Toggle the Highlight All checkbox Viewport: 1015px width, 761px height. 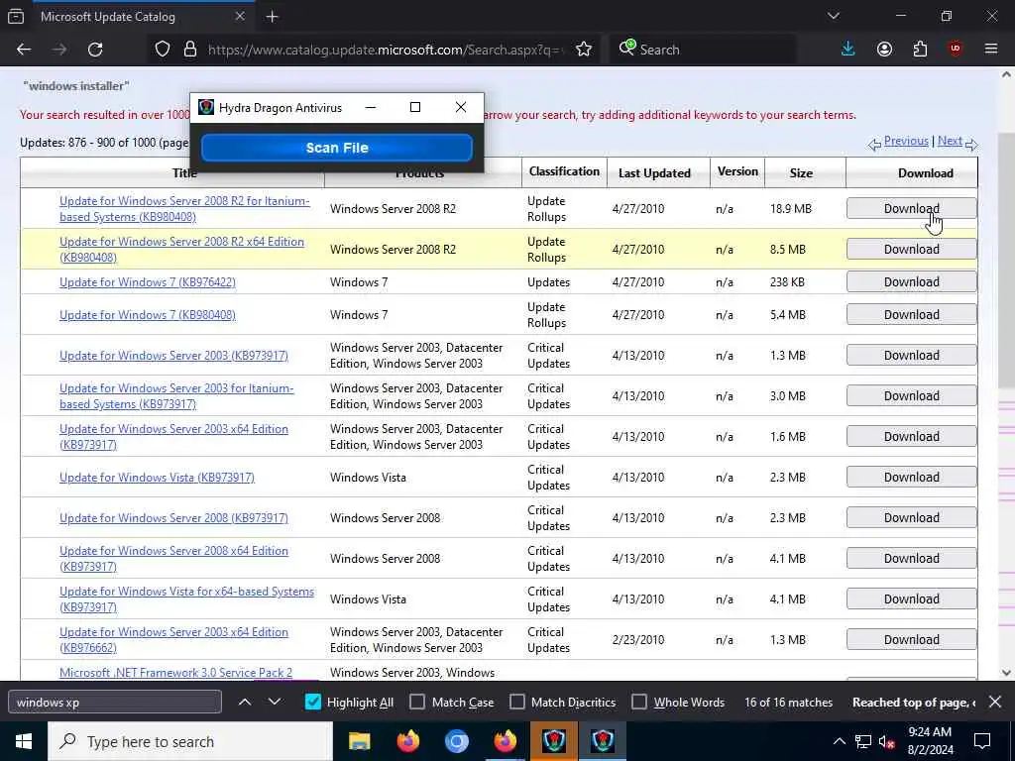(312, 703)
